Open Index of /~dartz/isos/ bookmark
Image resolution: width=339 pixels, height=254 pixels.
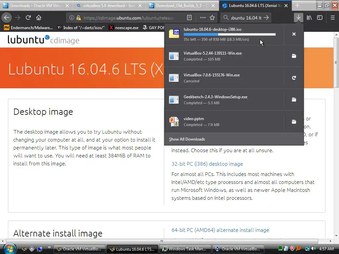[81, 28]
